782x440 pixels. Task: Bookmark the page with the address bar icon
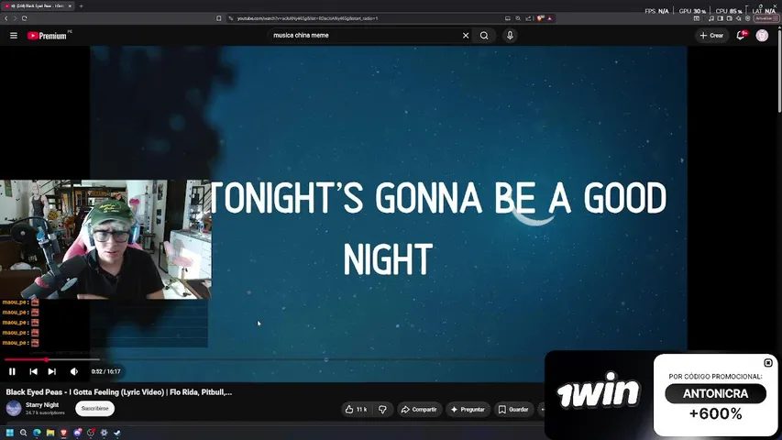point(219,18)
